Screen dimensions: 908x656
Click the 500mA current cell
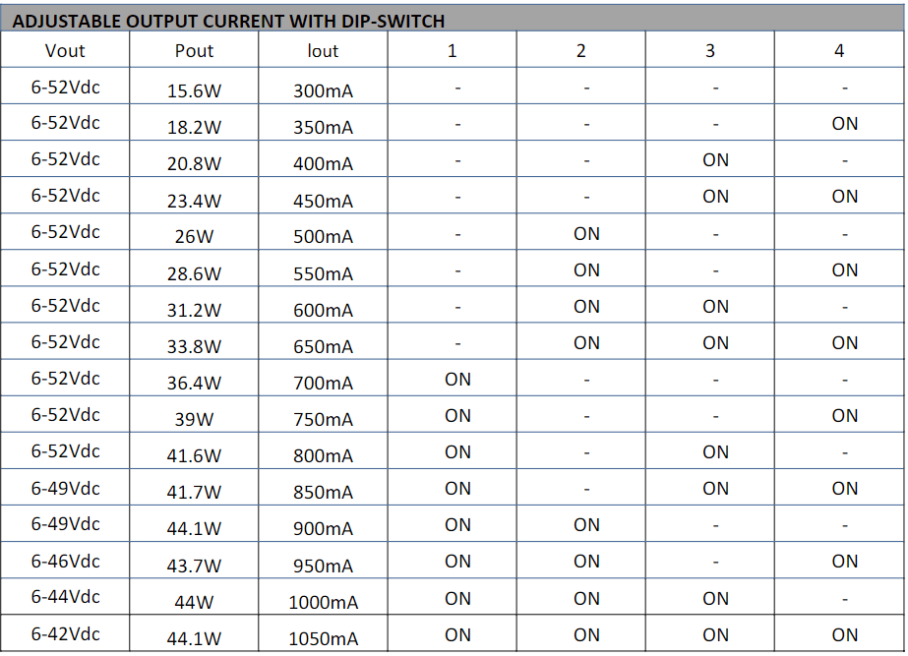pyautogui.click(x=323, y=236)
